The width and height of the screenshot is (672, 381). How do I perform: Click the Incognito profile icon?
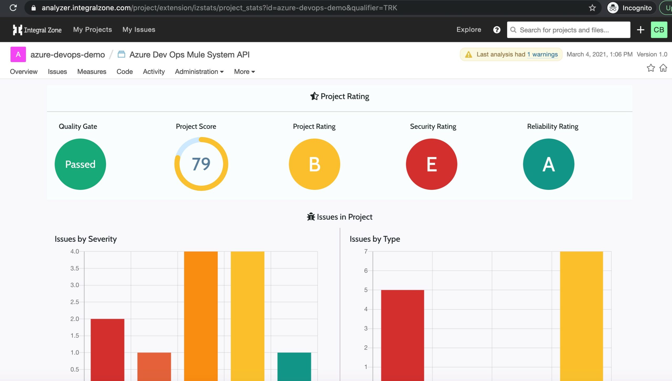(x=613, y=8)
